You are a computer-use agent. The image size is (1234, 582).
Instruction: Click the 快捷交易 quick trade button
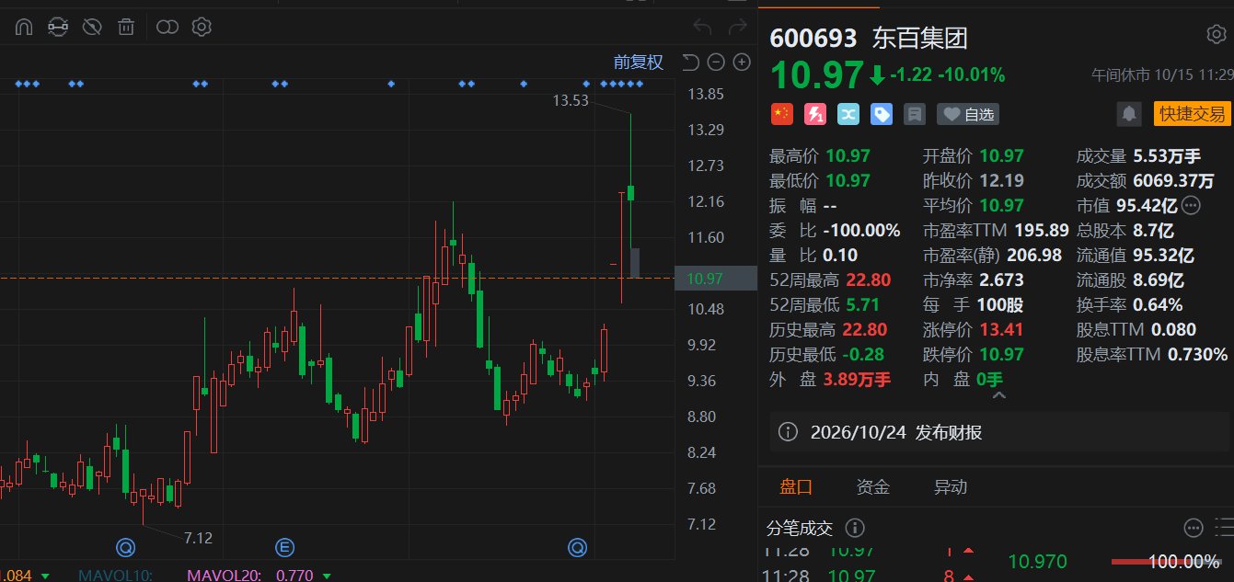tap(1192, 114)
